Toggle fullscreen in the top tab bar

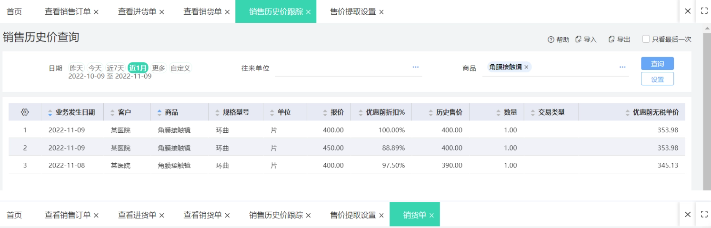704,11
